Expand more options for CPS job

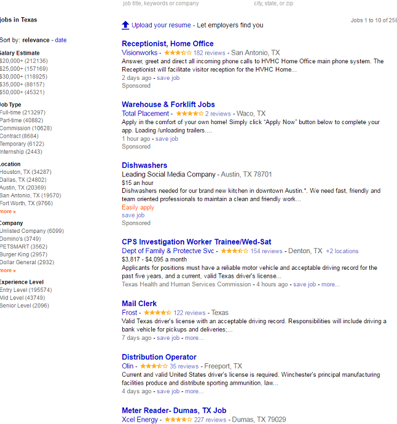[x=331, y=285]
